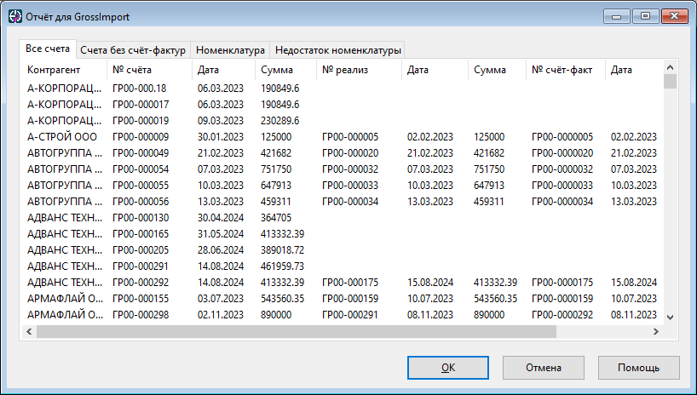Open the 'Недостаток номенклатуры' tab
Screen dimensions: 697x395
point(337,50)
